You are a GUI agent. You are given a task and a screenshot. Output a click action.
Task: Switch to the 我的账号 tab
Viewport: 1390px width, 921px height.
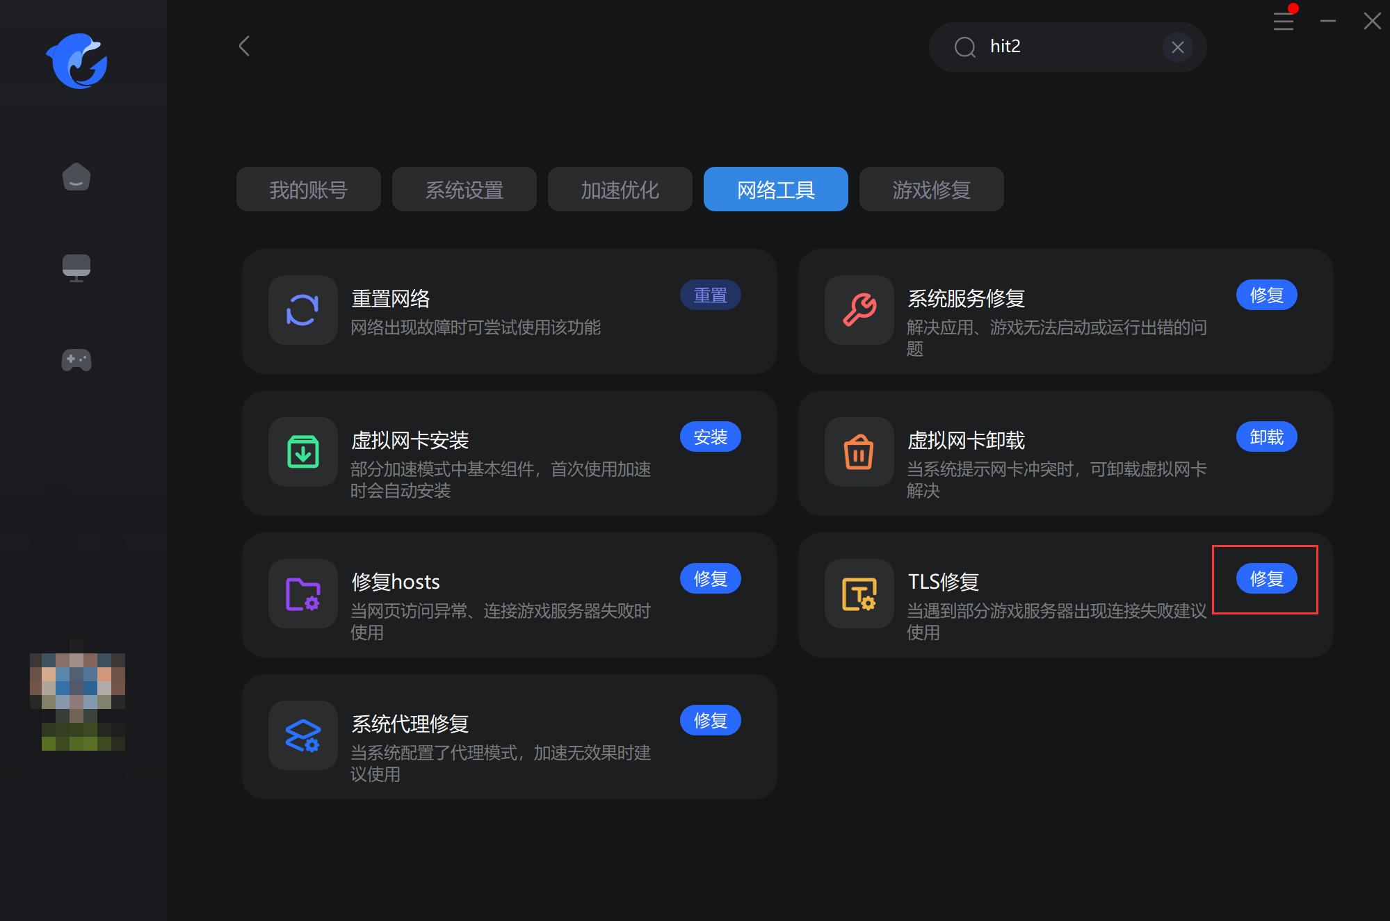point(308,189)
